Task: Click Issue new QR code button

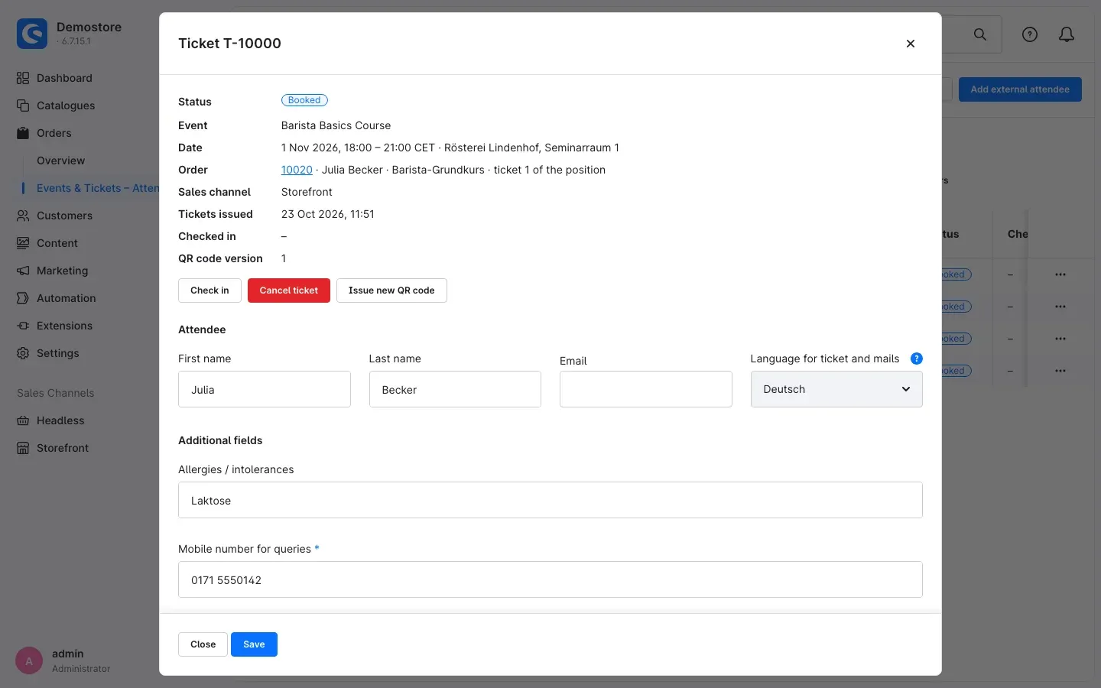Action: point(391,290)
